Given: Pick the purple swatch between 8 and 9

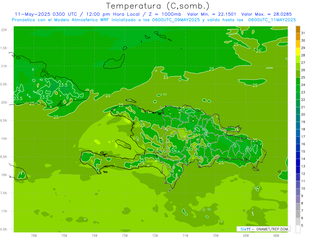Looking at the screenshot, I should click(298, 200).
